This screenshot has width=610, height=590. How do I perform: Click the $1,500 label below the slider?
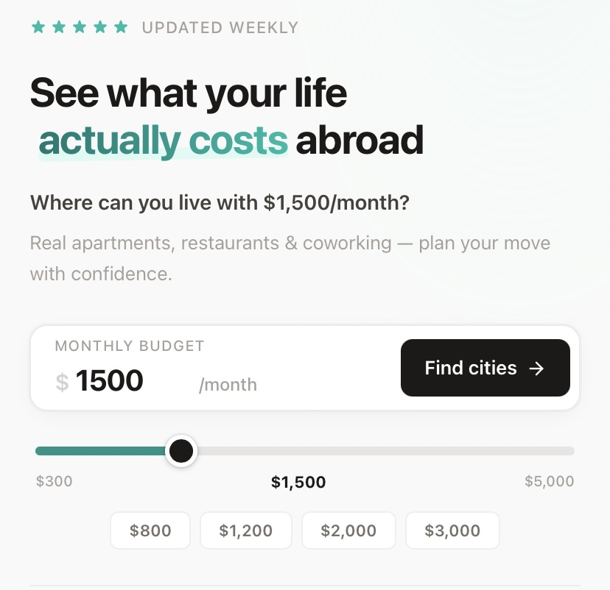pyautogui.click(x=298, y=482)
